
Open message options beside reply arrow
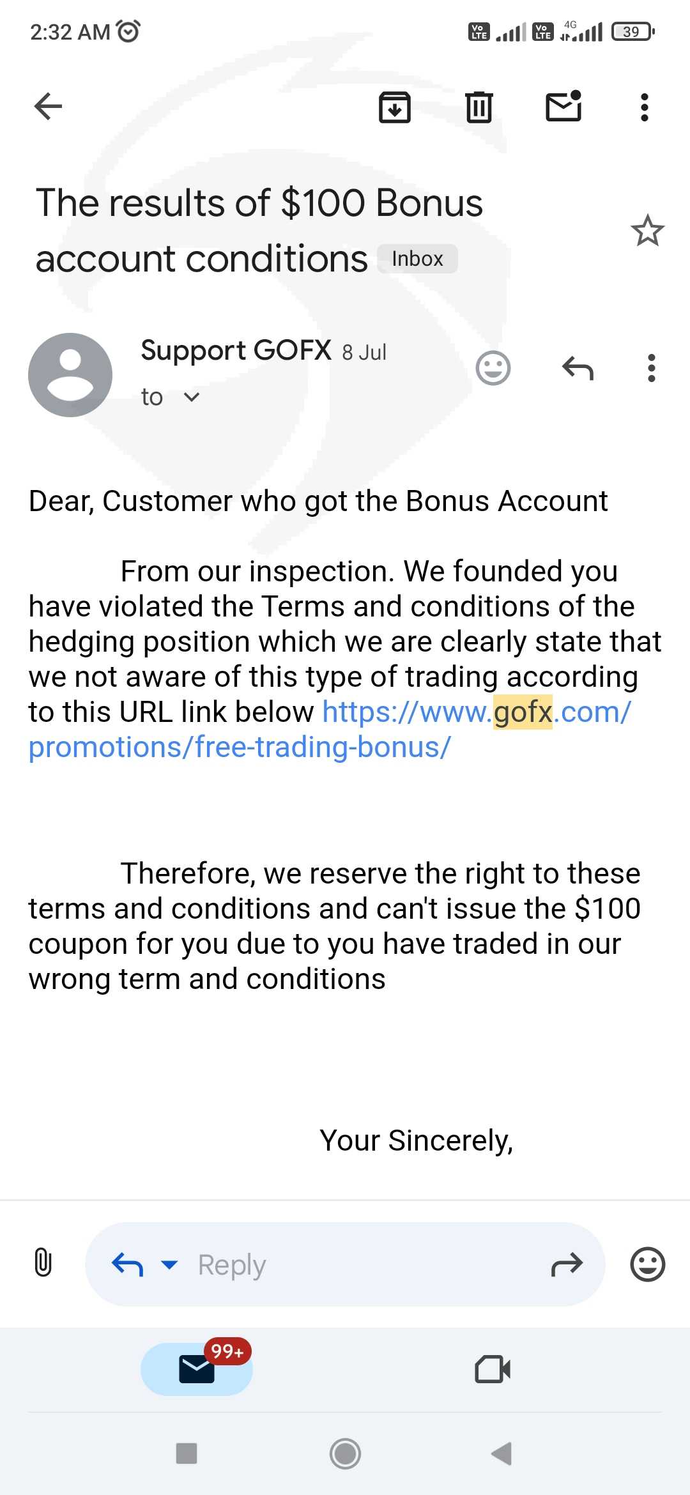(x=651, y=368)
